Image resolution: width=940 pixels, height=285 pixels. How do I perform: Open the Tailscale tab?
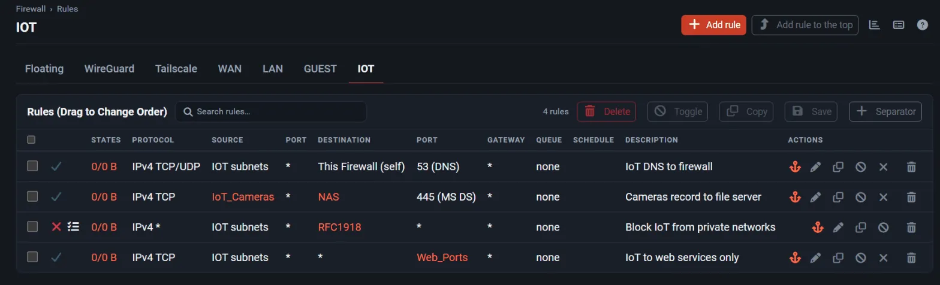tap(176, 68)
